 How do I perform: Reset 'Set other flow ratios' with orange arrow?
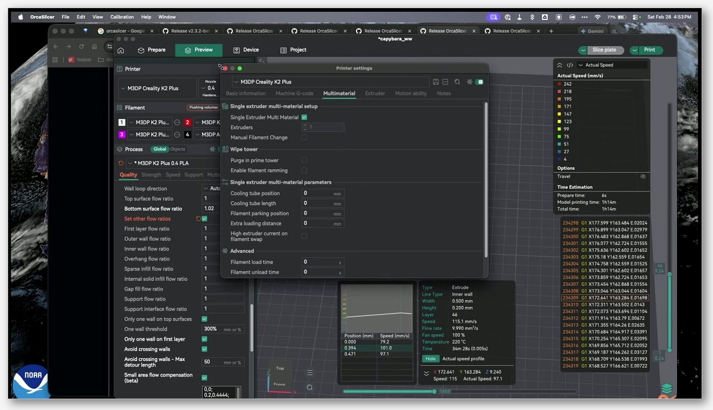[x=198, y=219]
